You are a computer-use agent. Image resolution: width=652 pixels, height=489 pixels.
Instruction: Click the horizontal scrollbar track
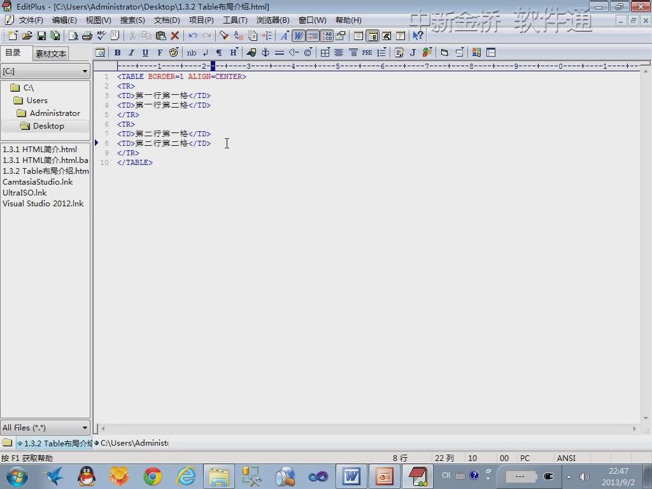[369, 429]
